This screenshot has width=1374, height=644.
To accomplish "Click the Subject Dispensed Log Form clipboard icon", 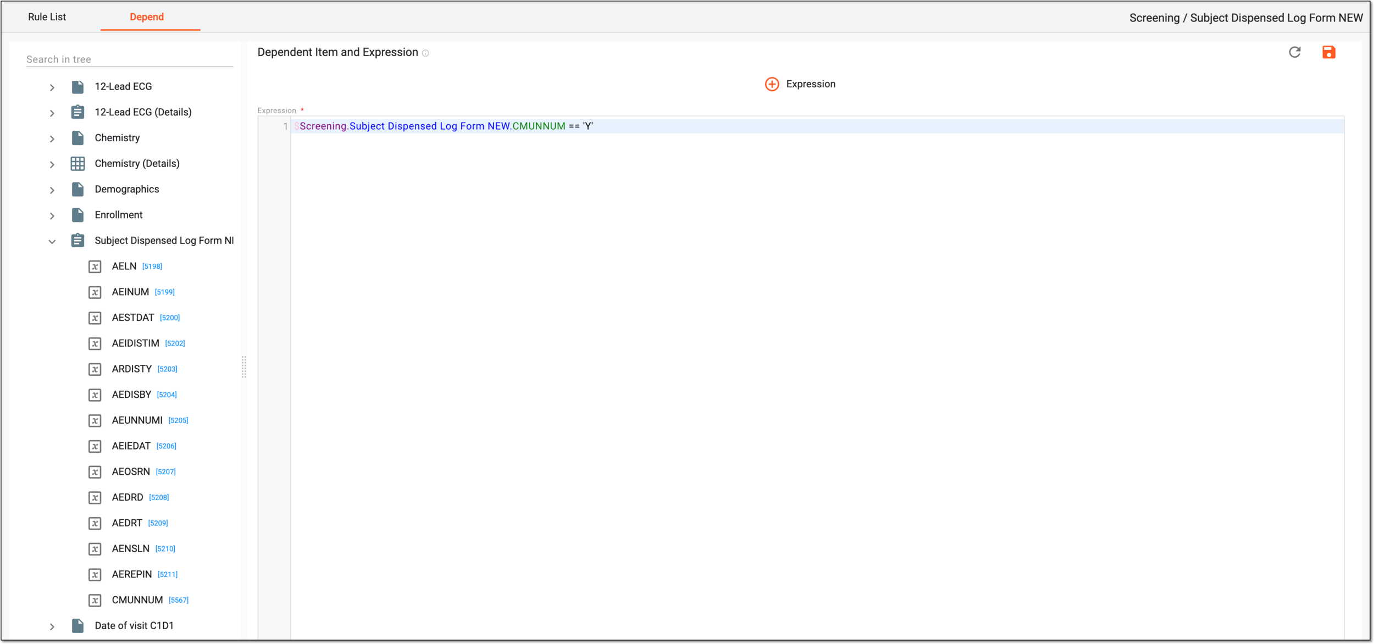I will [78, 241].
